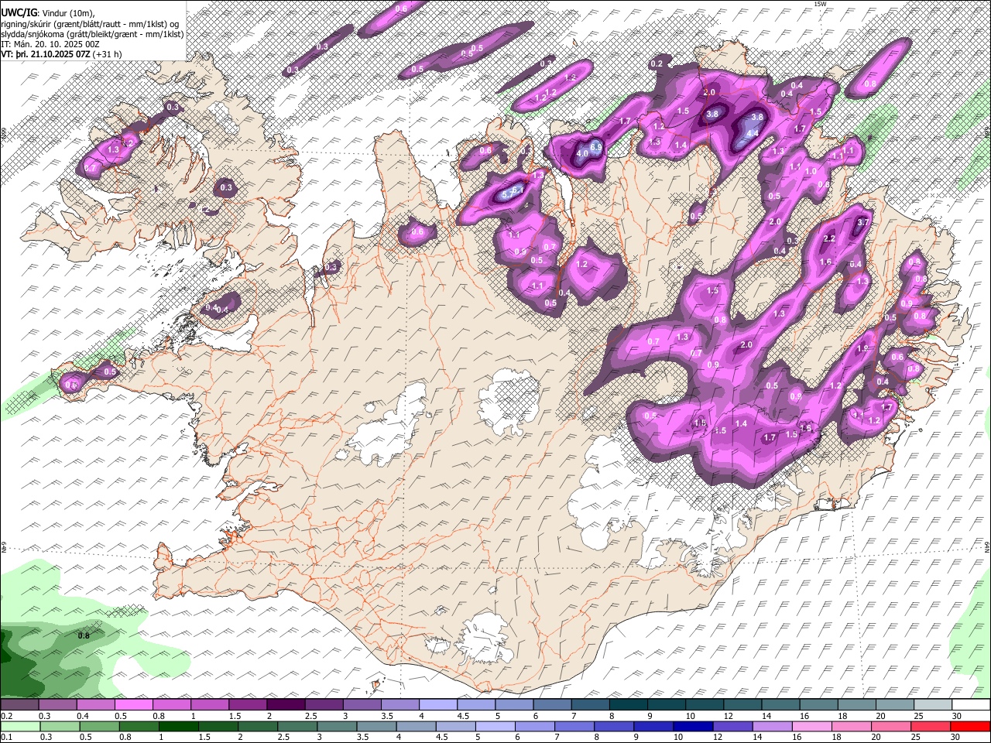Click the 'IT: Mán. 20. 10. 2025 00Z' line
This screenshot has width=991, height=743.
tap(50, 44)
